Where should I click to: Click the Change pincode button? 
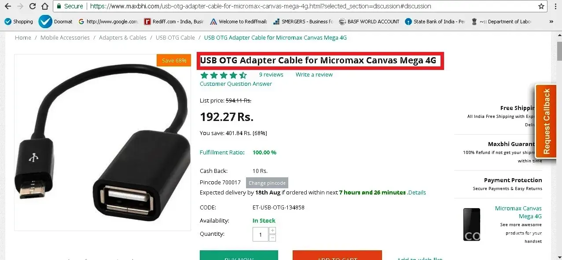pos(267,183)
